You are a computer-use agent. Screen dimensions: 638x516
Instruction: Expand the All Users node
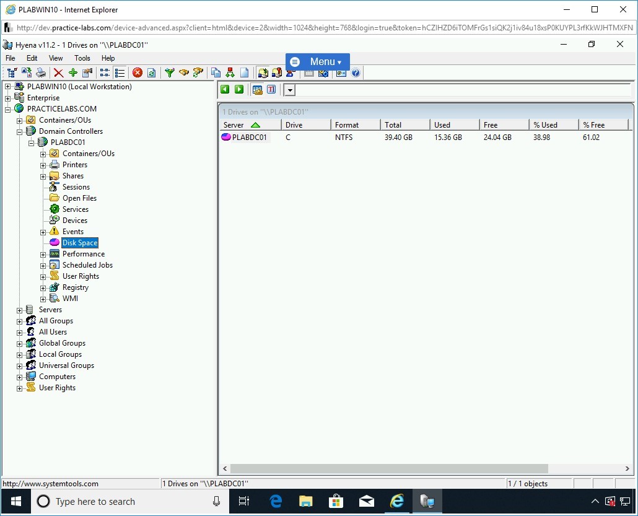[x=20, y=332]
